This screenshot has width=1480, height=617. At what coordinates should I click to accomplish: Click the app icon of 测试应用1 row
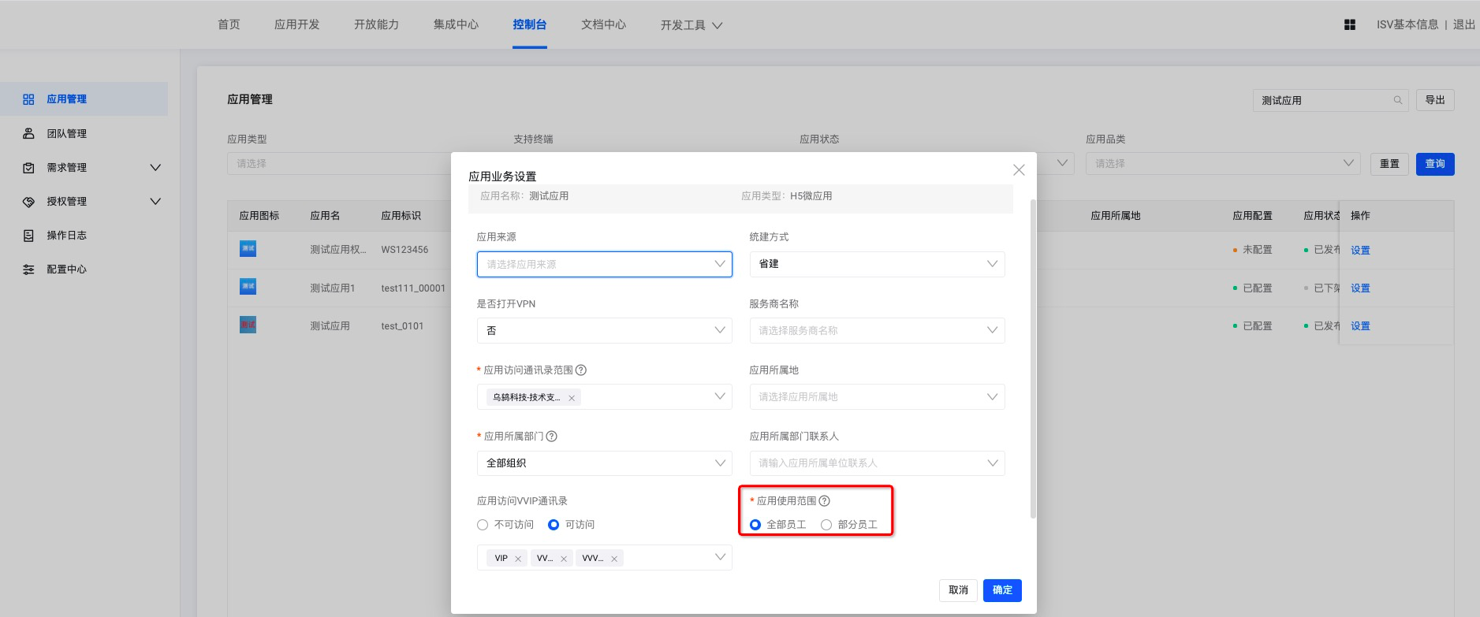248,287
